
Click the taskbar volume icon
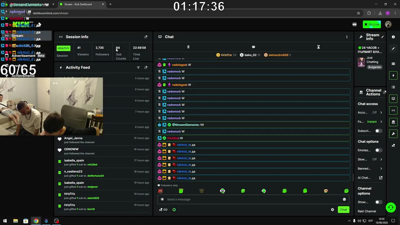(359, 221)
